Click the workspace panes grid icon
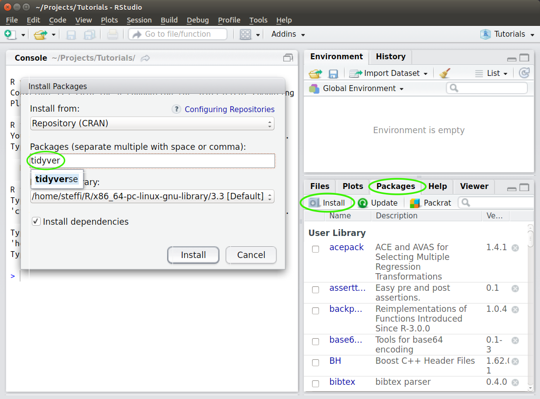Image resolution: width=540 pixels, height=399 pixels. click(x=245, y=34)
